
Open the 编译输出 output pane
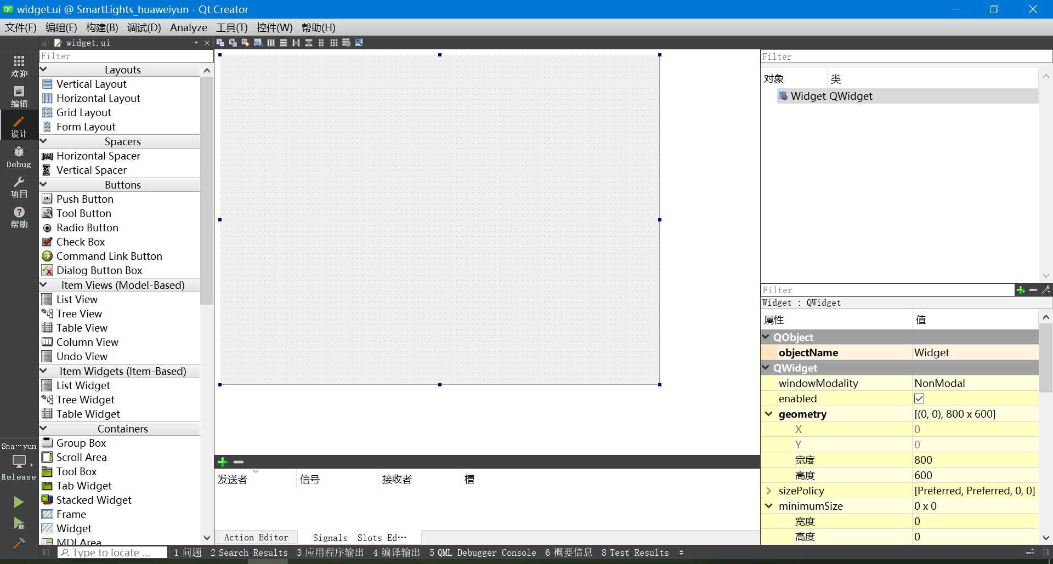point(396,552)
